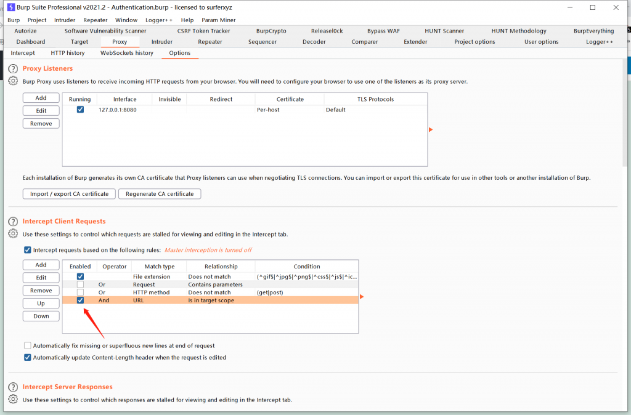631x415 pixels.
Task: Switch to the Intercept sub-tab
Action: click(23, 53)
